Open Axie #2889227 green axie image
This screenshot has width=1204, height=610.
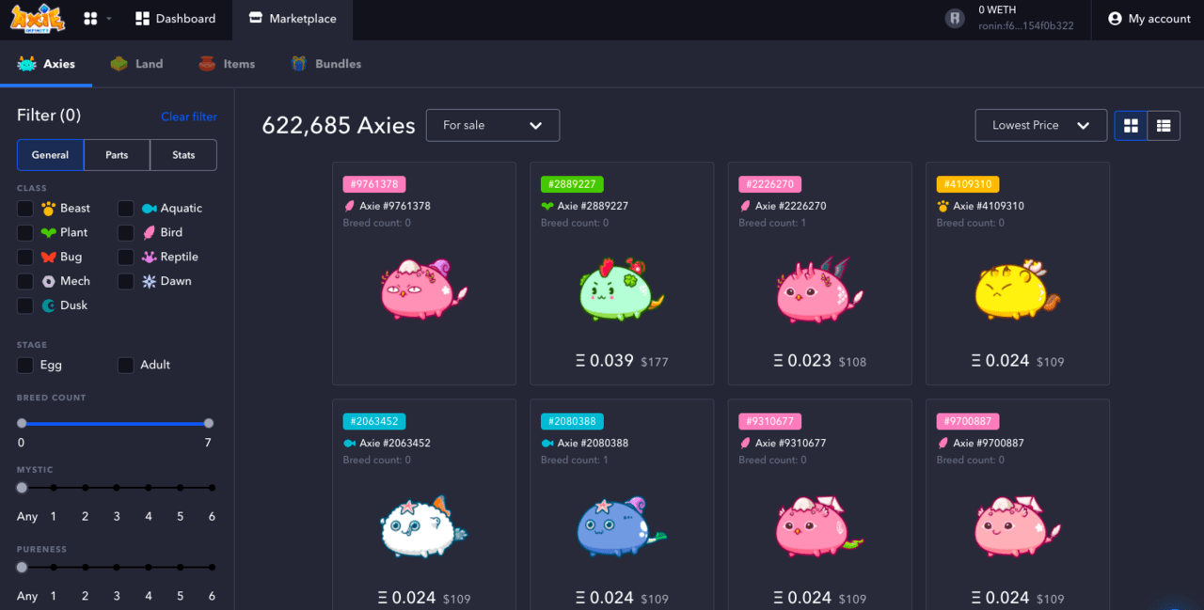[x=622, y=289]
